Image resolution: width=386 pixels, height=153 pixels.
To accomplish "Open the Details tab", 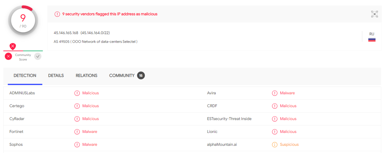I will [56, 75].
